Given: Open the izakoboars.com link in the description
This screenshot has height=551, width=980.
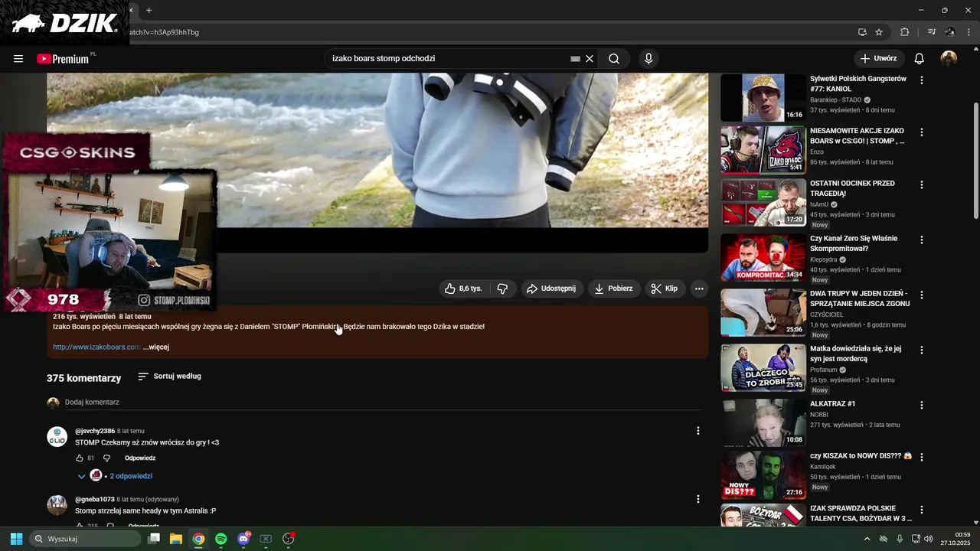Looking at the screenshot, I should 96,347.
